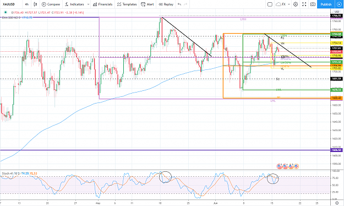The width and height of the screenshot is (344, 206).
Task: Open the layout setup square icon
Action: [270, 4]
